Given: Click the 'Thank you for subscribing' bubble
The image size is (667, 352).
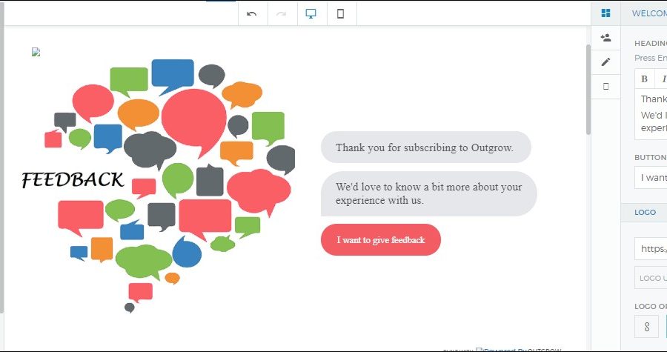Looking at the screenshot, I should click(x=425, y=147).
